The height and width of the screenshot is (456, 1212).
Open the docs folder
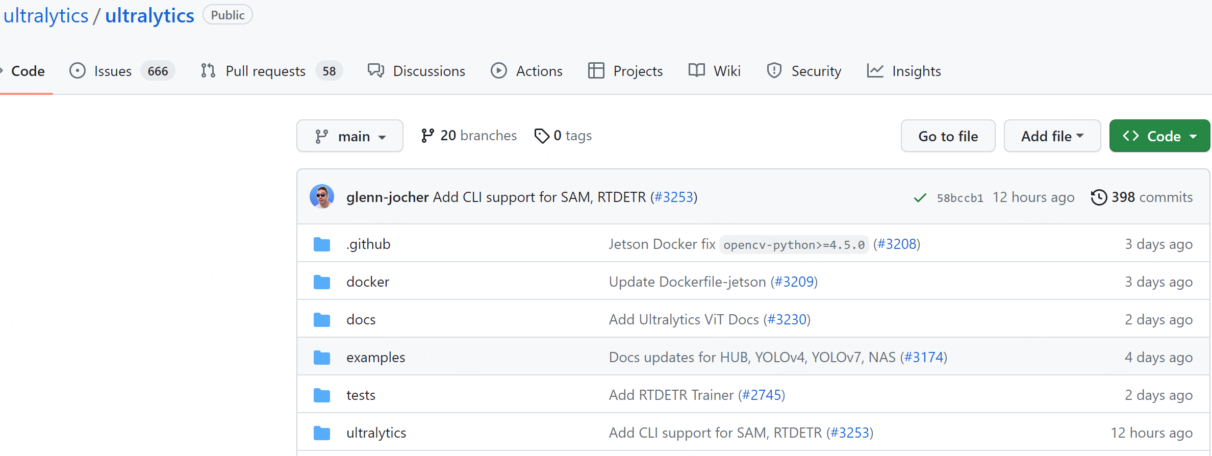(361, 319)
